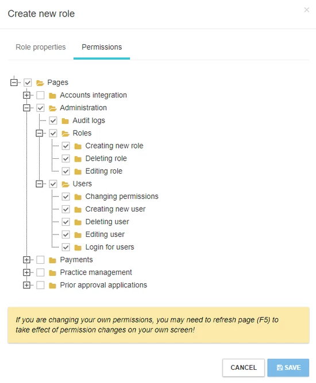Image resolution: width=316 pixels, height=383 pixels.
Task: Uncheck the Changing permissions checkbox
Action: 65,197
